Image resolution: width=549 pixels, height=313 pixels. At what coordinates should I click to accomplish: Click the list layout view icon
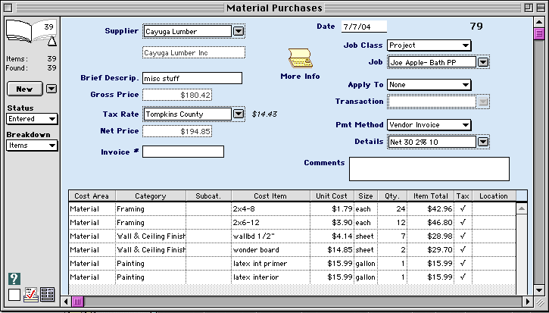[47, 295]
